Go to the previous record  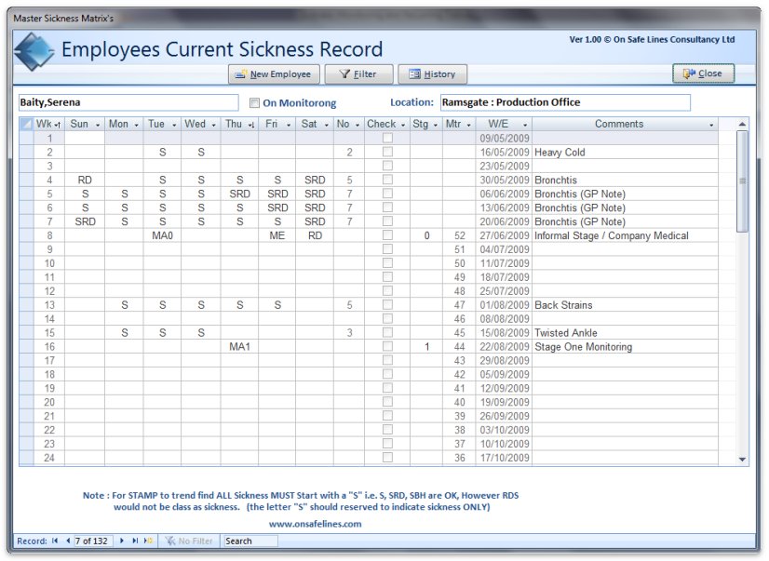[x=67, y=541]
